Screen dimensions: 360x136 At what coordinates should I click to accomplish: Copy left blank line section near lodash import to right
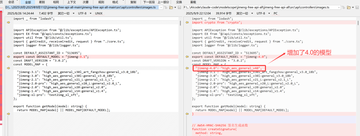(x=9, y=23)
